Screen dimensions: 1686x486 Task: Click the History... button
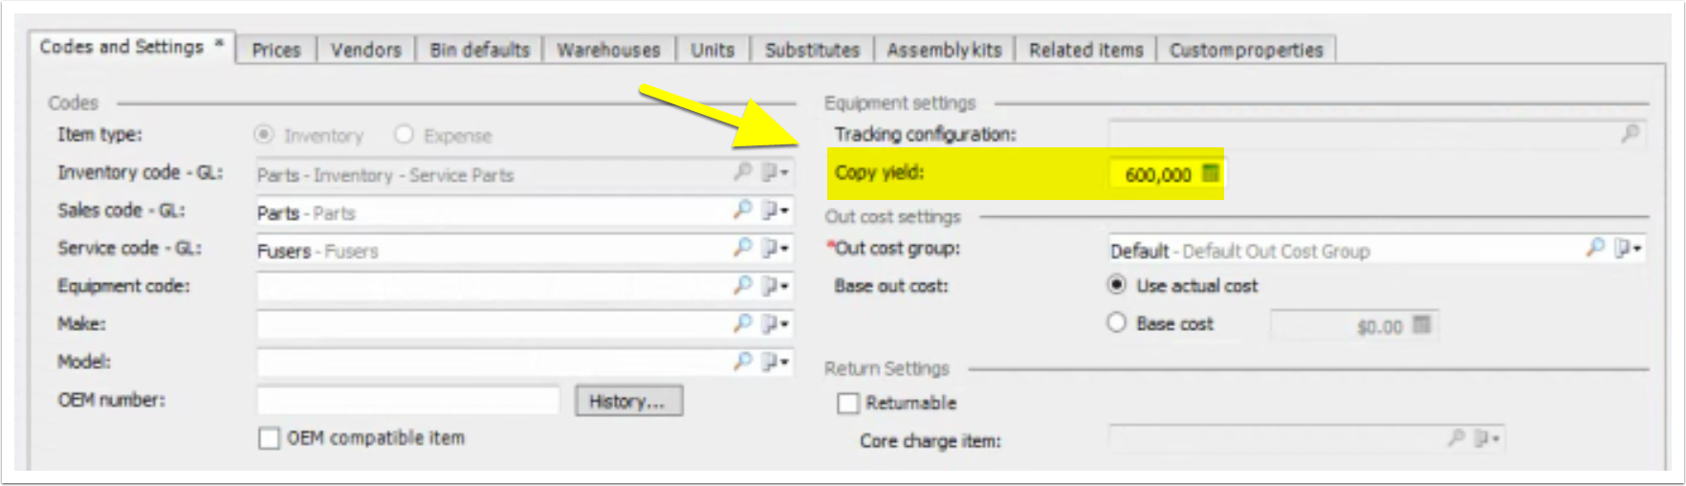(628, 401)
